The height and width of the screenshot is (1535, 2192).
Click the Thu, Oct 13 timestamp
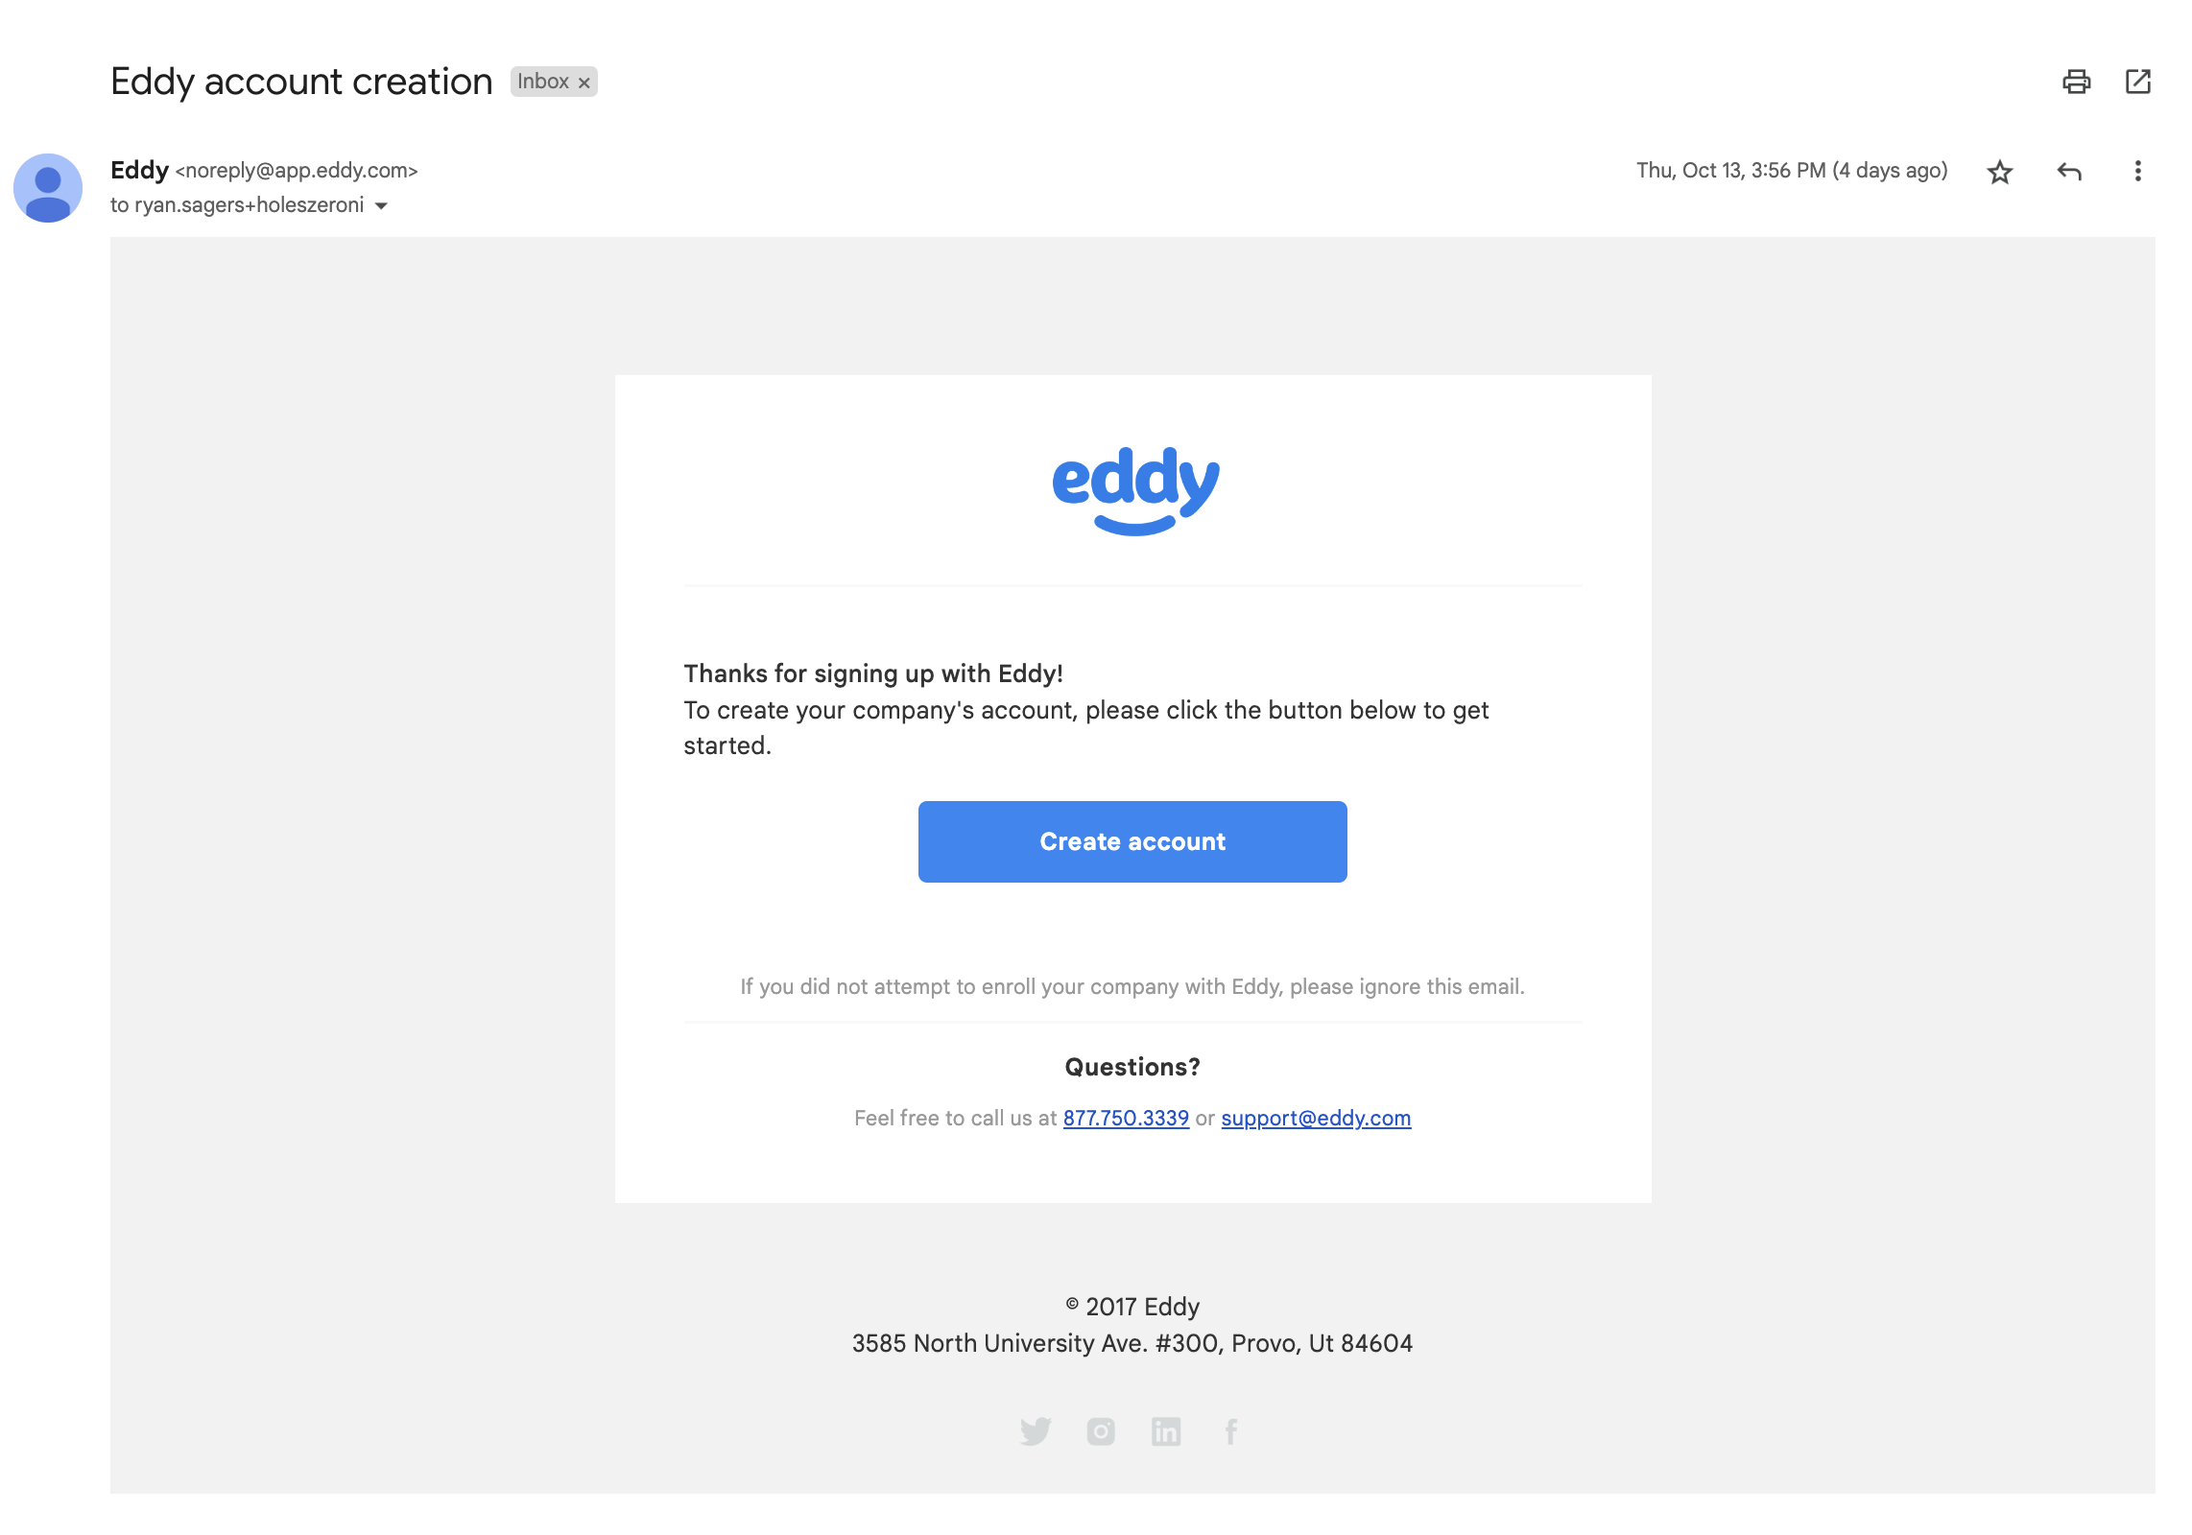(x=1792, y=171)
